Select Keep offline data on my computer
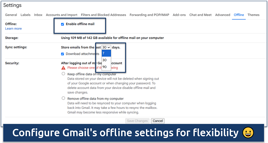The image size is (268, 143). coord(63,74)
